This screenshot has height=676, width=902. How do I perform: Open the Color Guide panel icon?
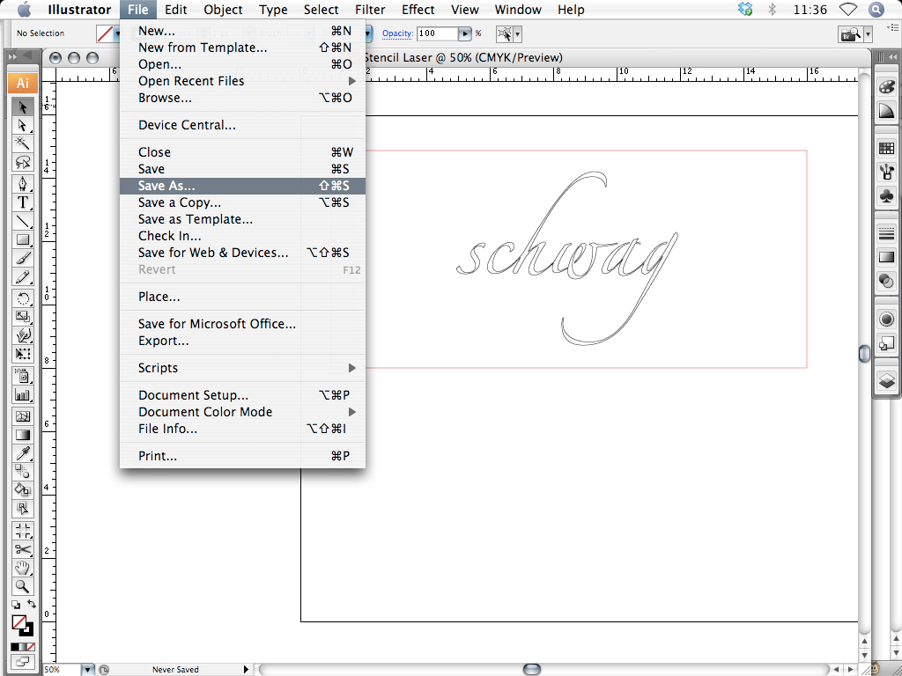(886, 110)
